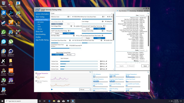Click the AVX Ratio Offset info icon
Image resolution: width=184 pixels, height=103 pixels.
tap(74, 35)
